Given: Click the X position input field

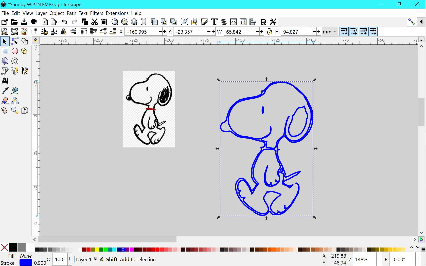Looking at the screenshot, I should pyautogui.click(x=141, y=32).
